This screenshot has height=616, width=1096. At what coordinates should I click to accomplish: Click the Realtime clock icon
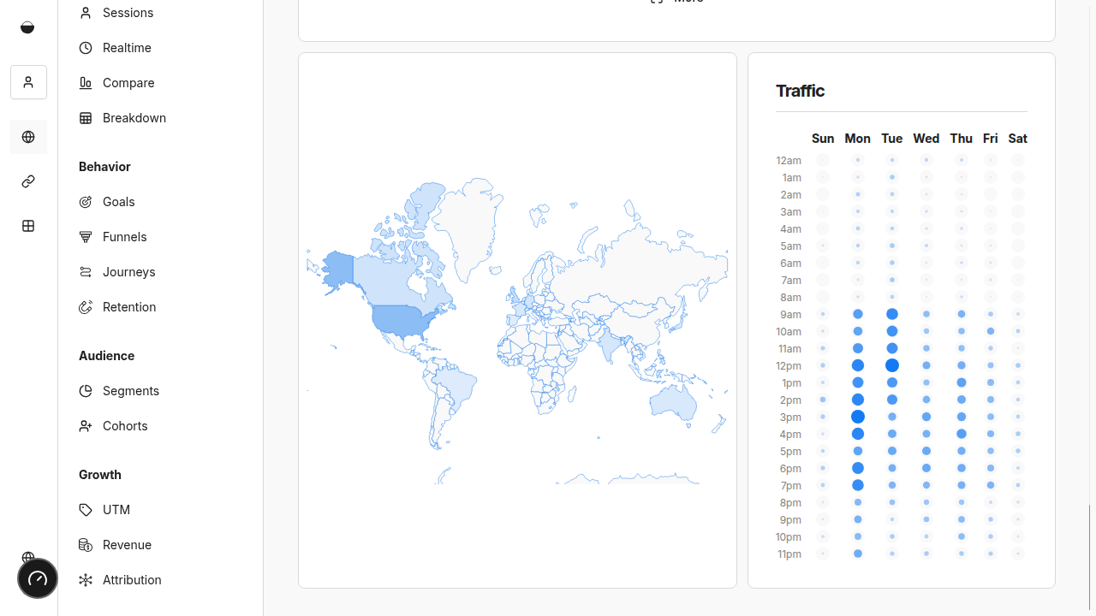86,48
